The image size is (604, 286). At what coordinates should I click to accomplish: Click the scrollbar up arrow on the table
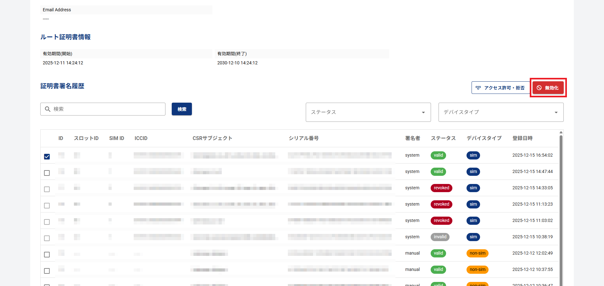point(561,132)
